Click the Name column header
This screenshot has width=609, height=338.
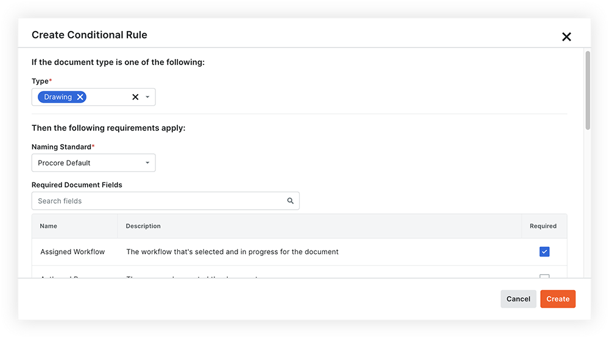point(49,226)
